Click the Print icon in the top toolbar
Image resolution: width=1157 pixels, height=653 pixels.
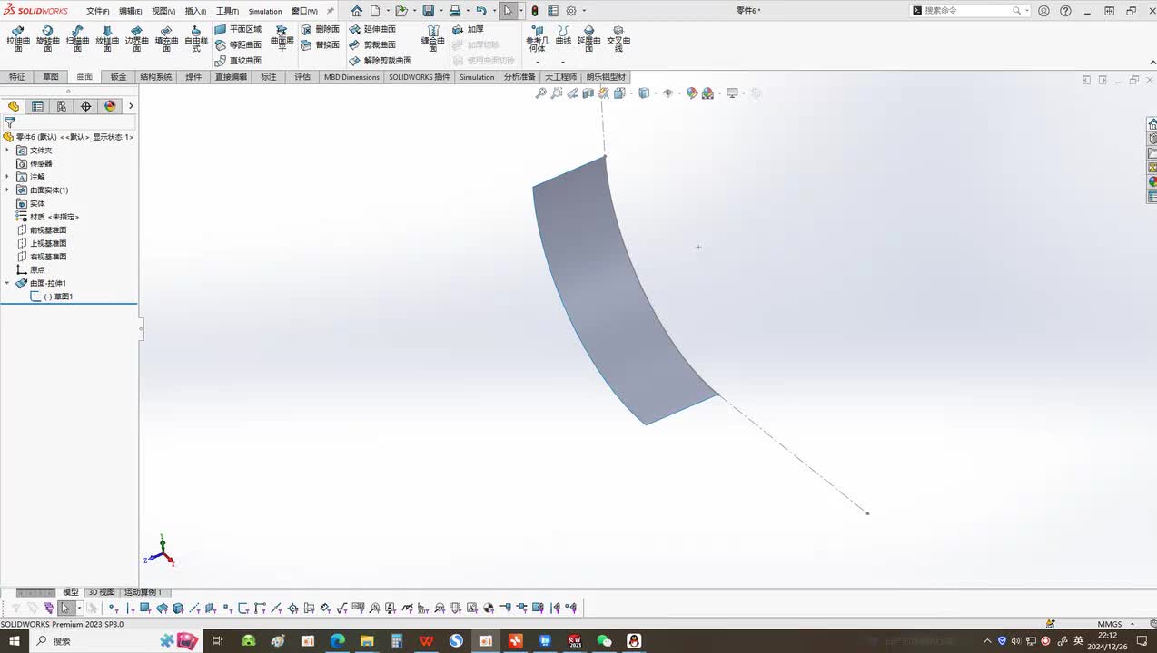click(x=455, y=11)
